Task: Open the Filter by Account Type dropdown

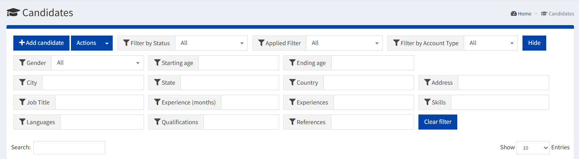Action: point(491,43)
